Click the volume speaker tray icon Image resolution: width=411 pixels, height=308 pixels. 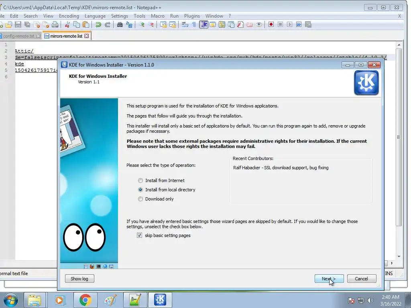[x=370, y=300]
